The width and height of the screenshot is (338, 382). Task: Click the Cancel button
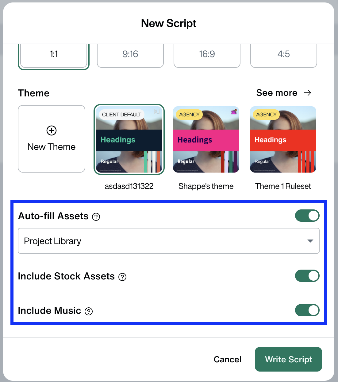click(228, 359)
